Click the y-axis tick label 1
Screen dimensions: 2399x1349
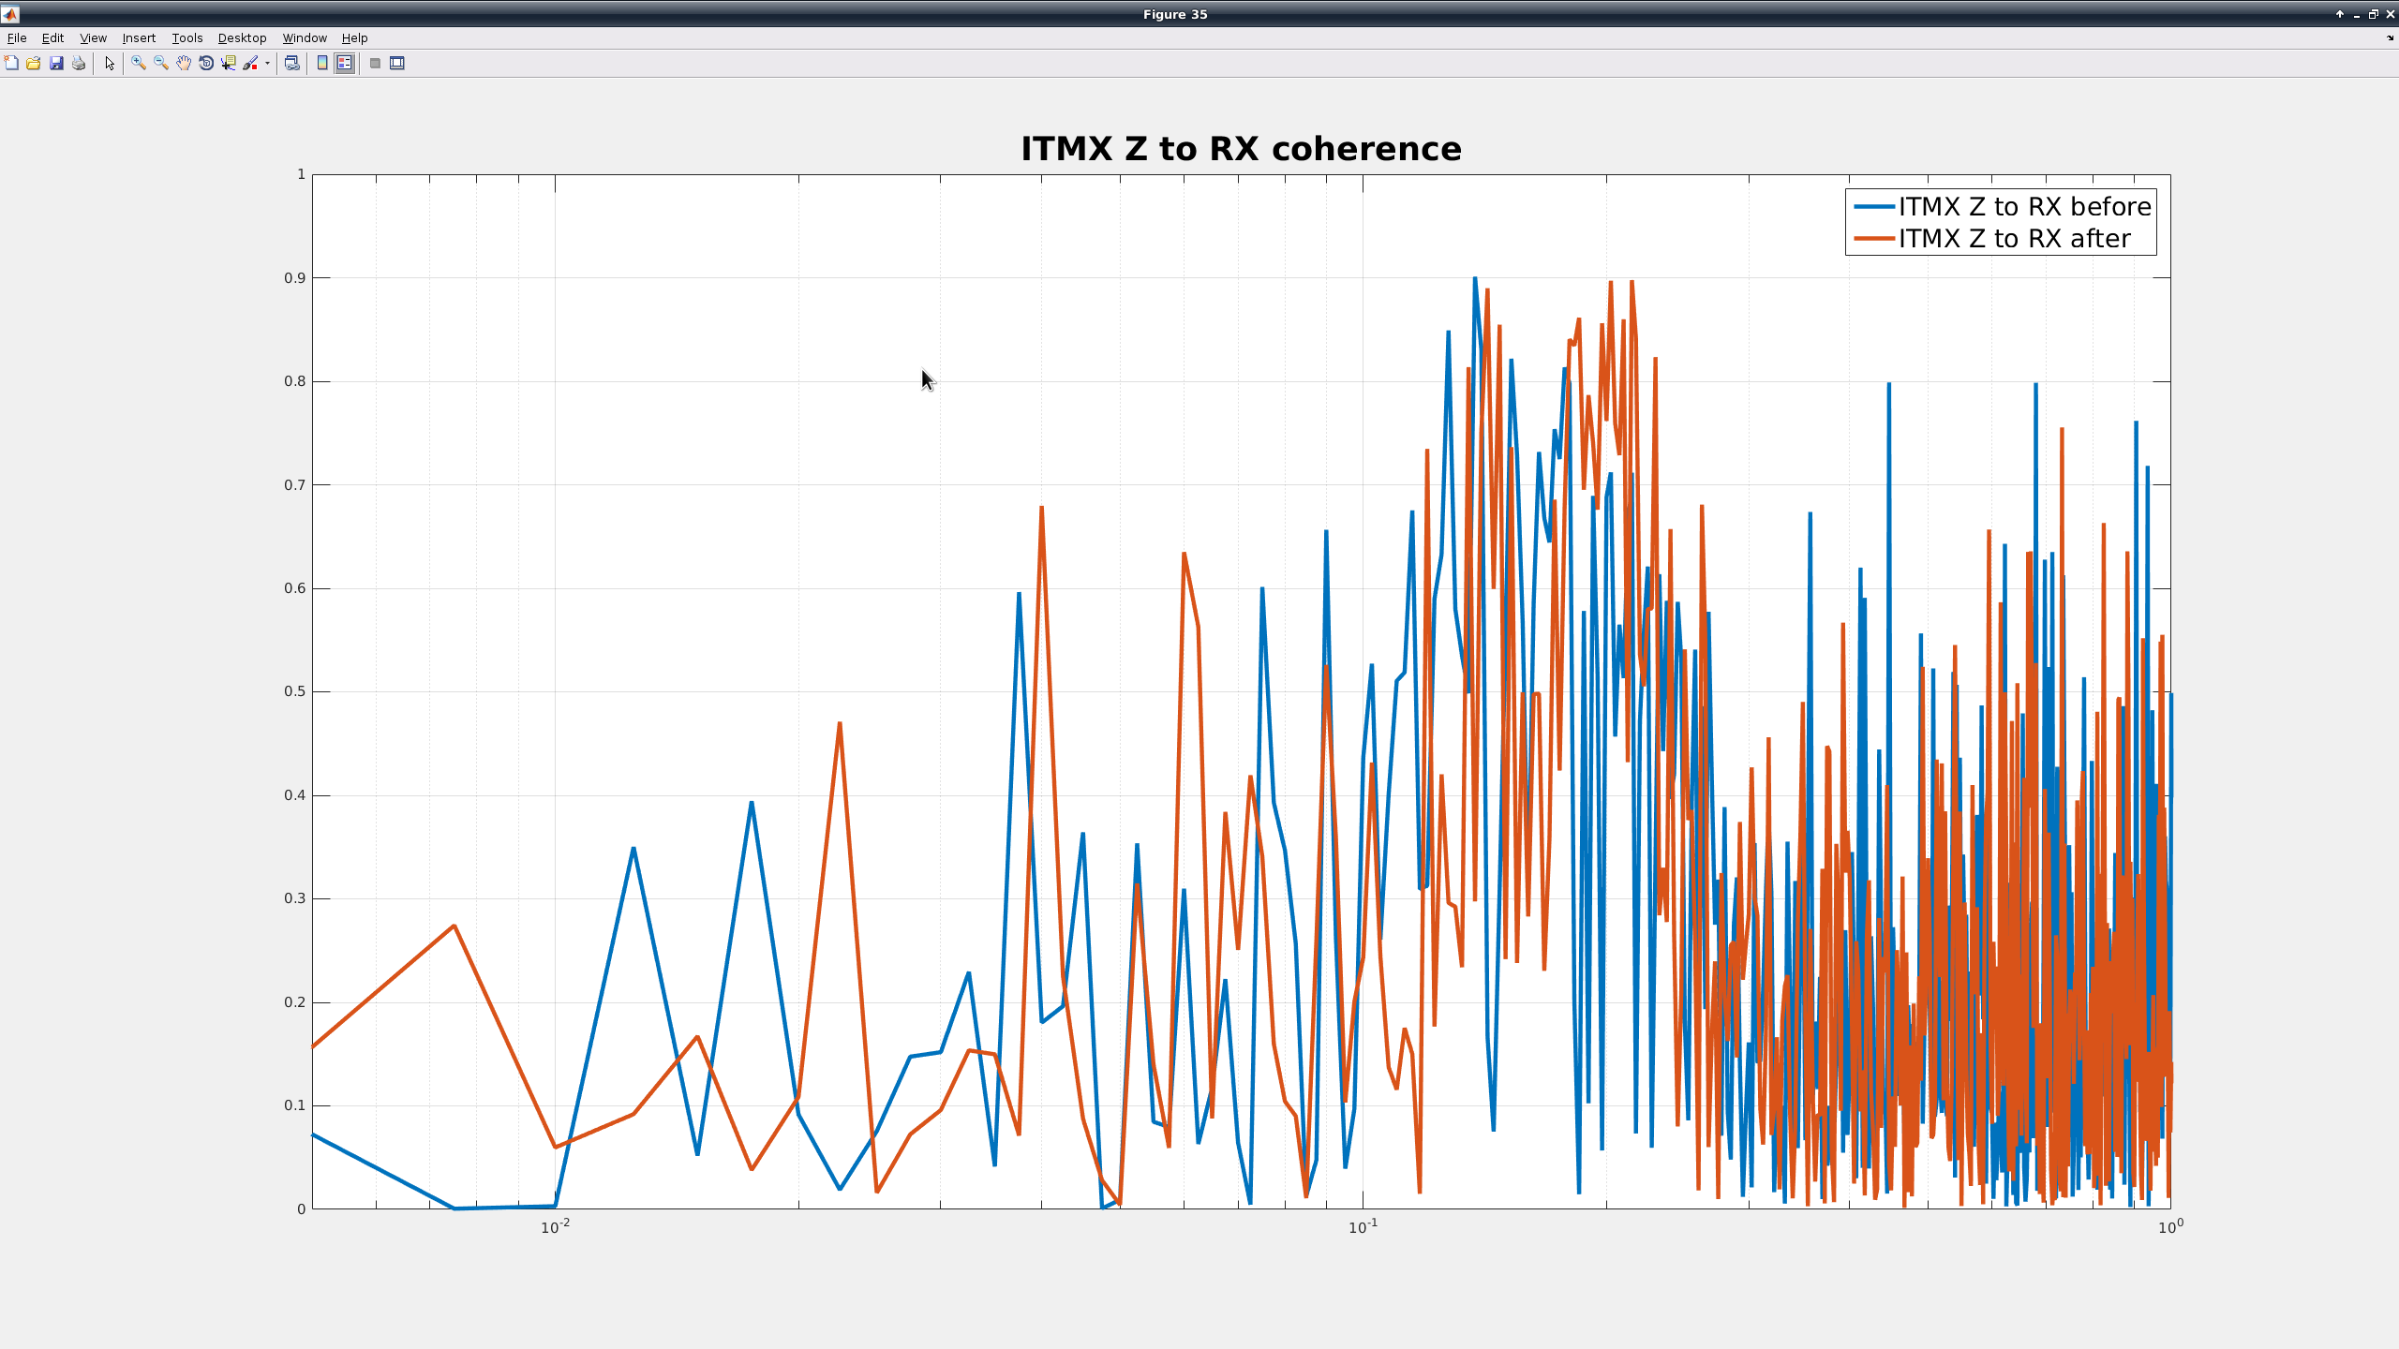[x=302, y=174]
